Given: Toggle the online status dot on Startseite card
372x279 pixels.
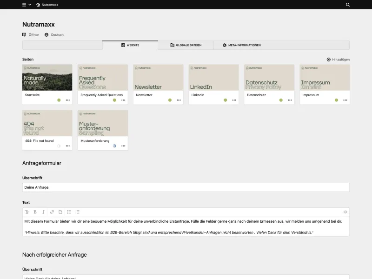Looking at the screenshot, I should 59,100.
